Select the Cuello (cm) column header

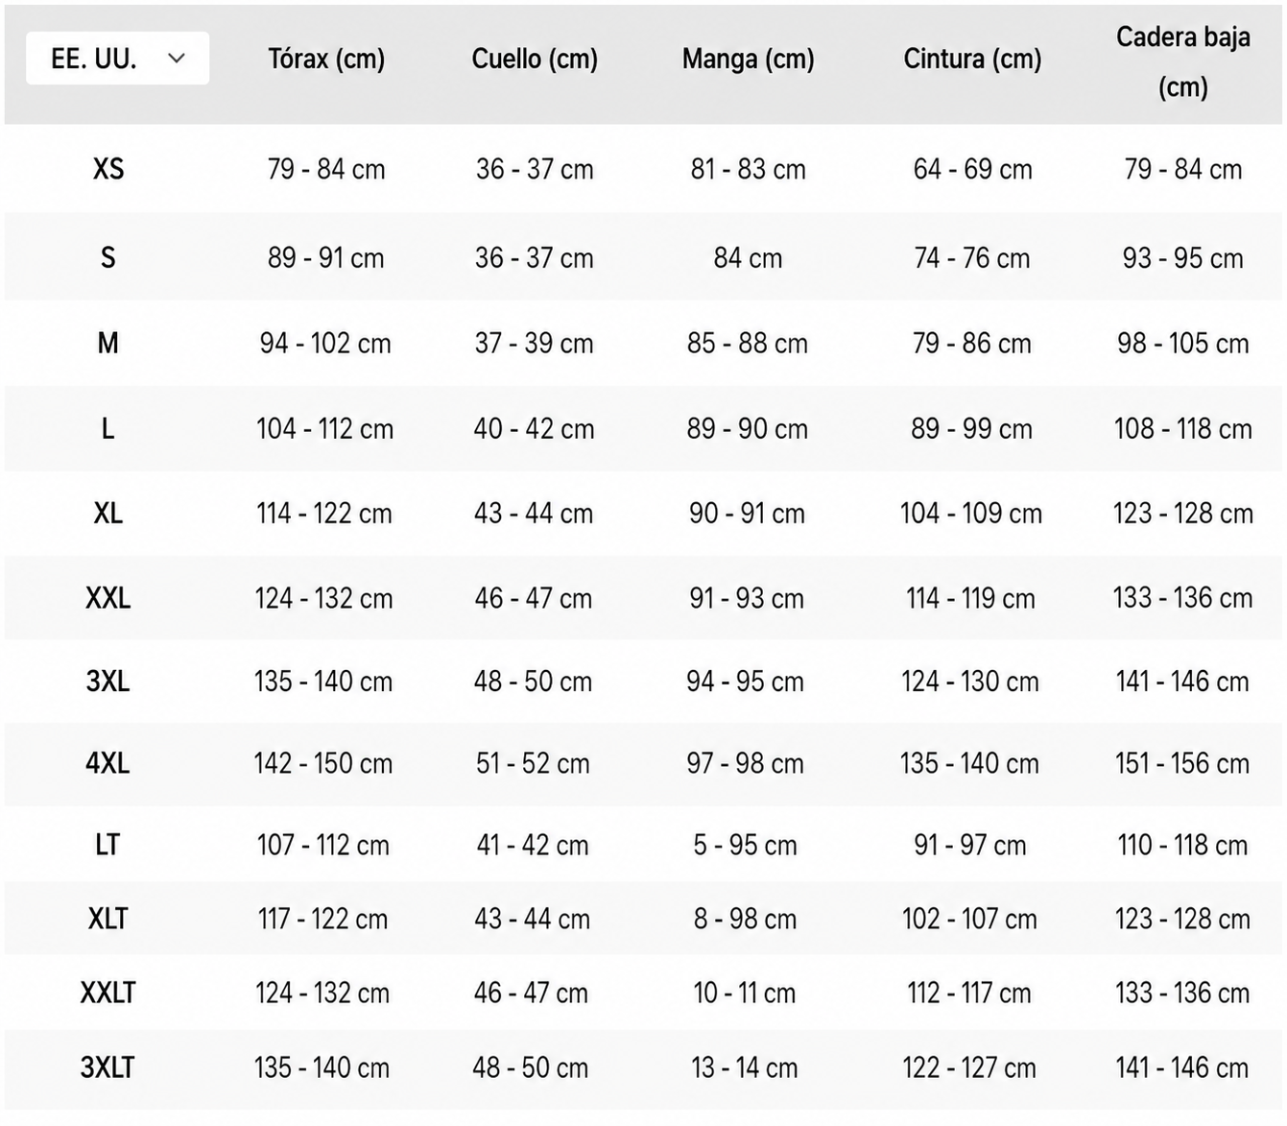(x=535, y=60)
